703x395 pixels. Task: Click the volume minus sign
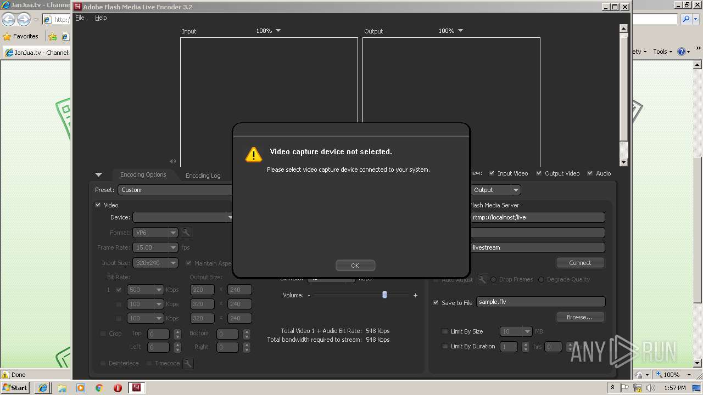(309, 295)
